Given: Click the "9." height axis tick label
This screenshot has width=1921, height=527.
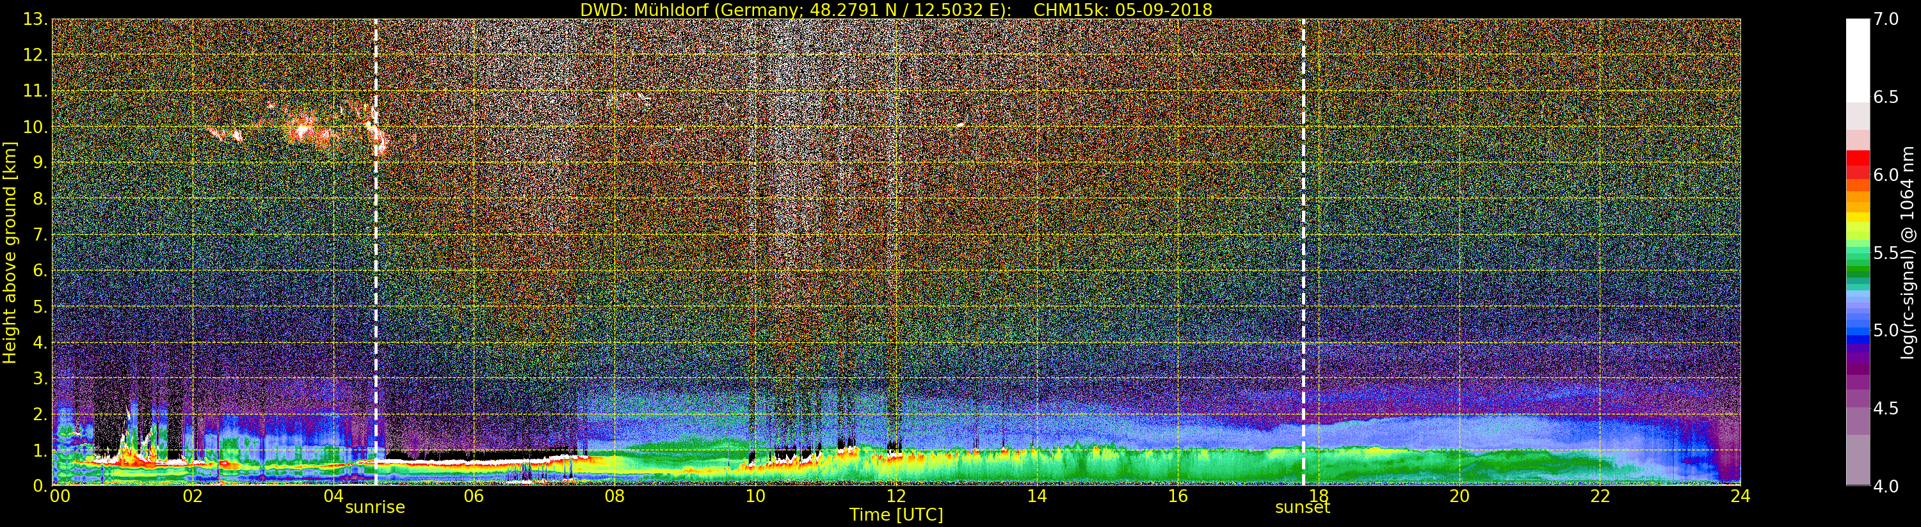Looking at the screenshot, I should click(40, 162).
